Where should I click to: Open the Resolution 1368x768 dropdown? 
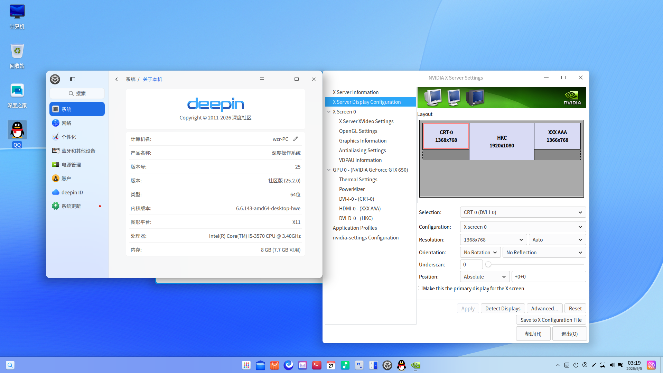[493, 239]
